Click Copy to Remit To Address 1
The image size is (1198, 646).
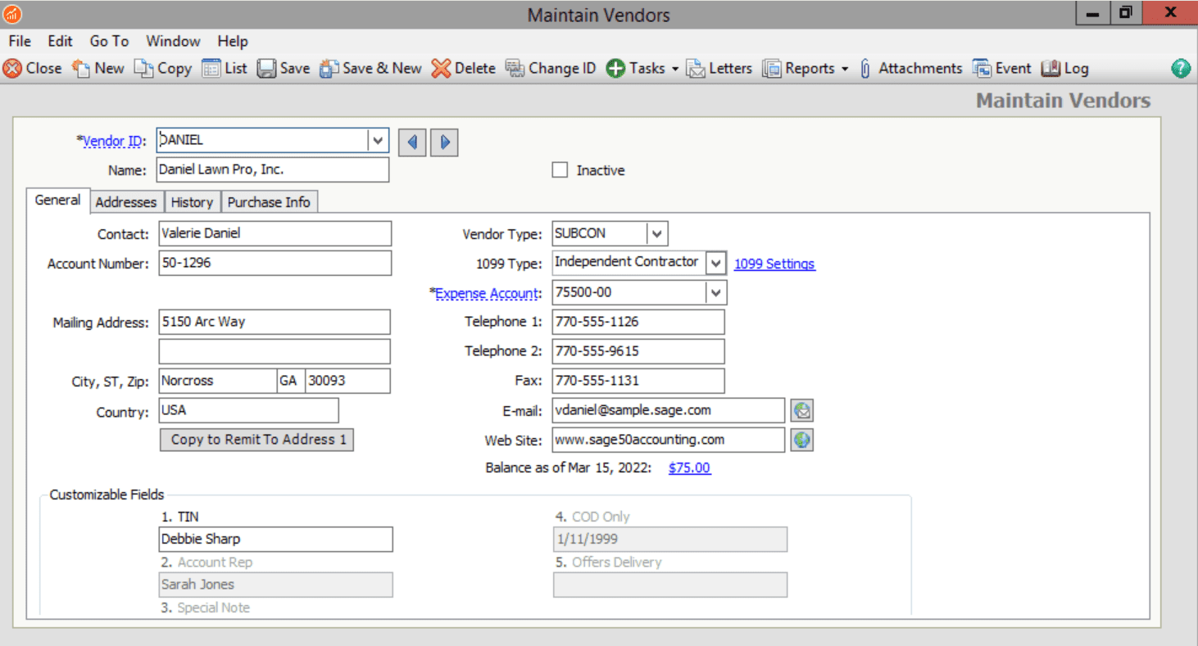(x=256, y=440)
